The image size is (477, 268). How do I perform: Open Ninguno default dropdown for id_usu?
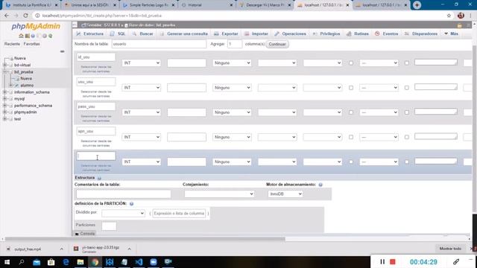click(232, 63)
